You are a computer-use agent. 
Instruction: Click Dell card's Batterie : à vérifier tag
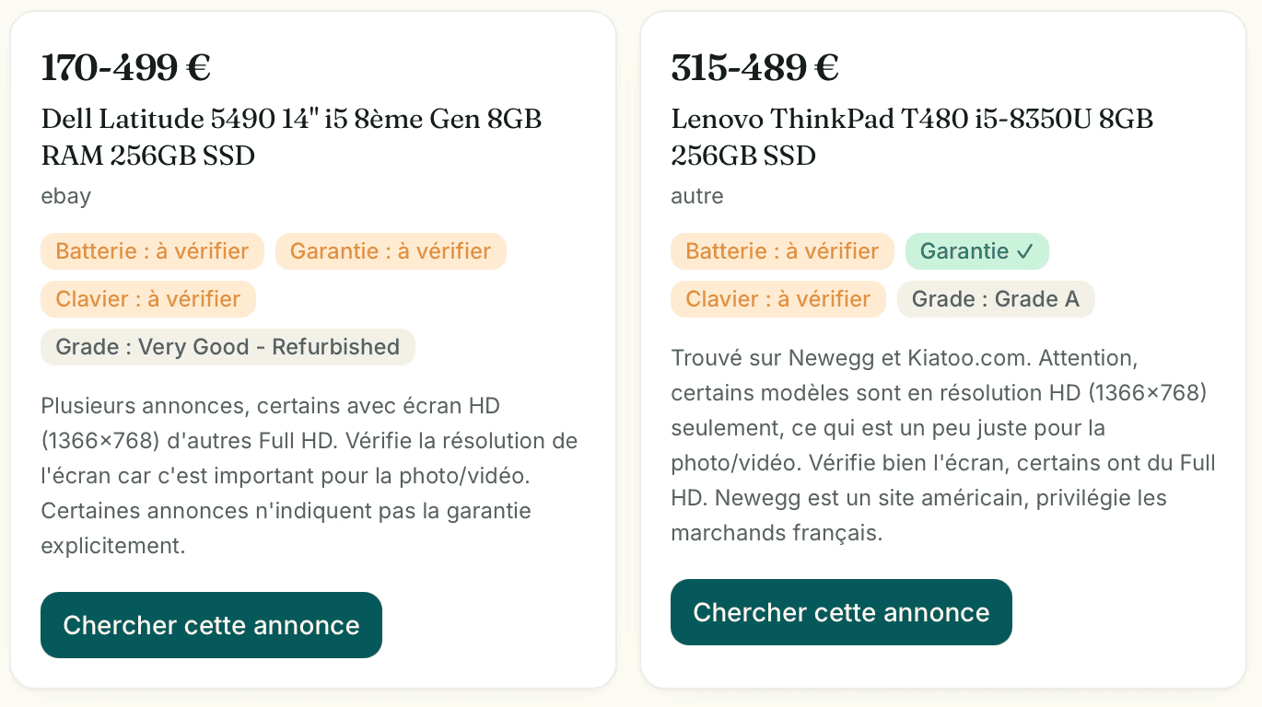(152, 251)
